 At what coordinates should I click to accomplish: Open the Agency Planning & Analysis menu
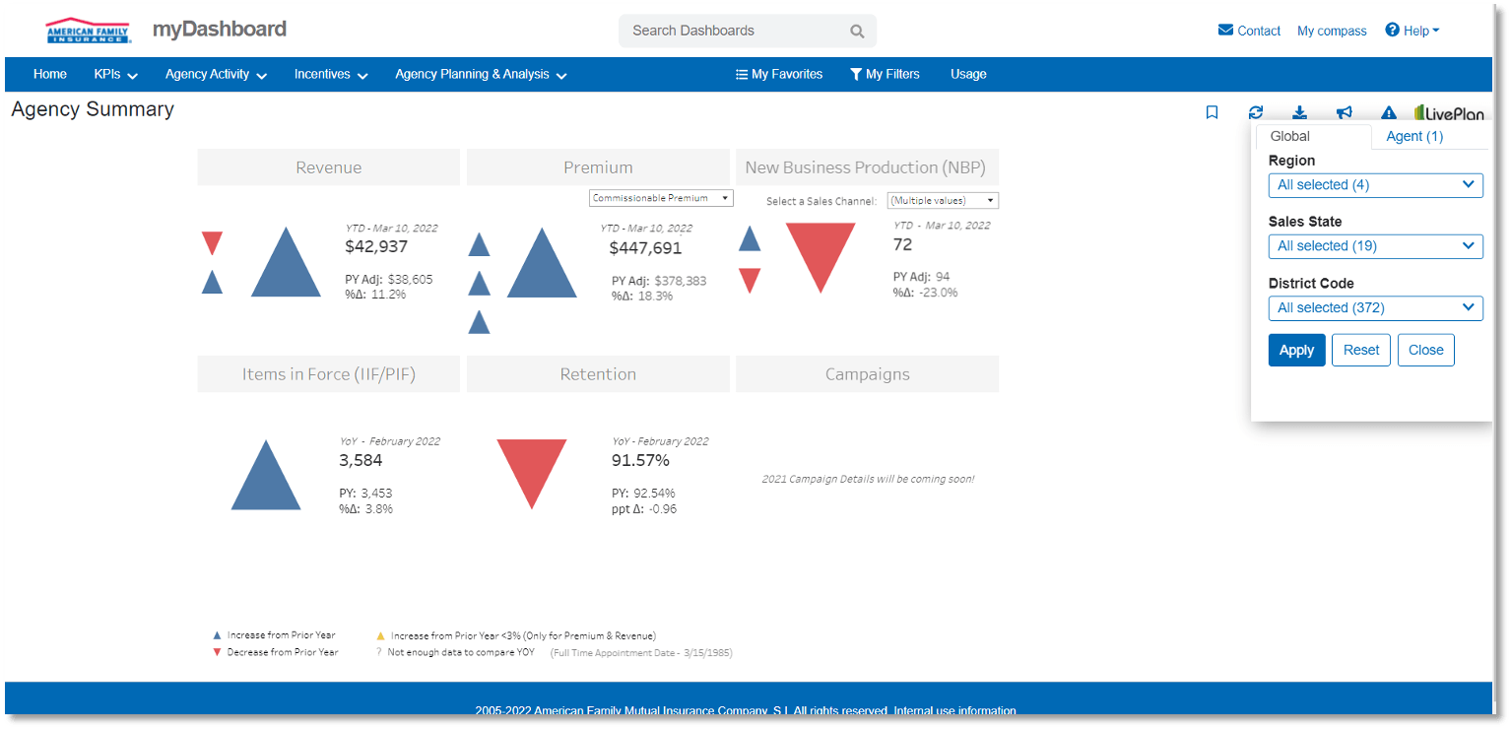(481, 74)
